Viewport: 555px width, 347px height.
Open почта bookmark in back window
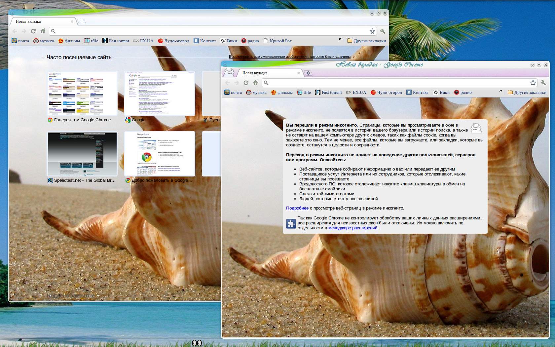20,41
